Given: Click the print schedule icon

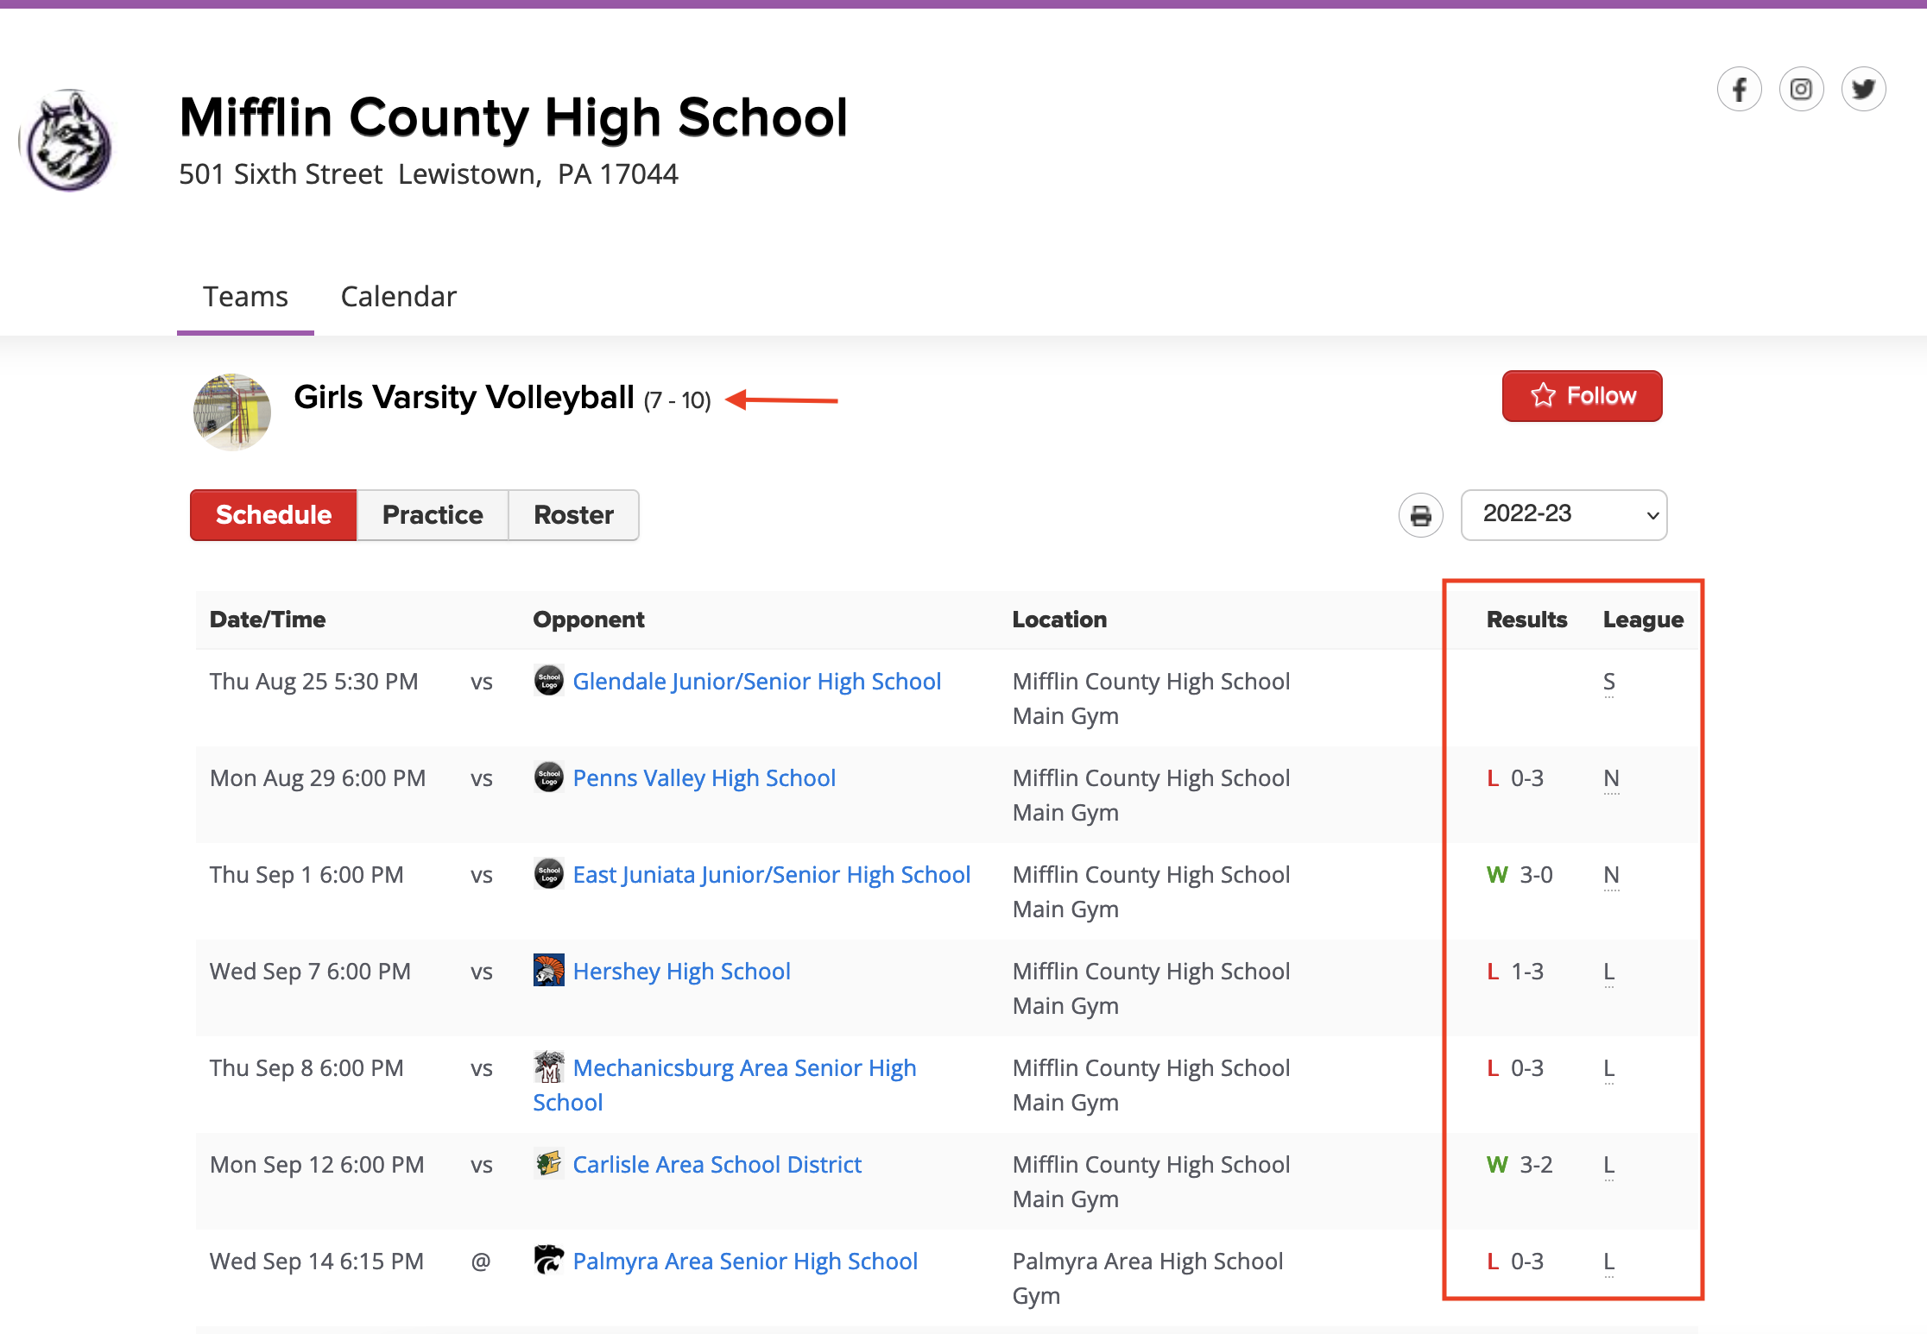Looking at the screenshot, I should [1420, 515].
